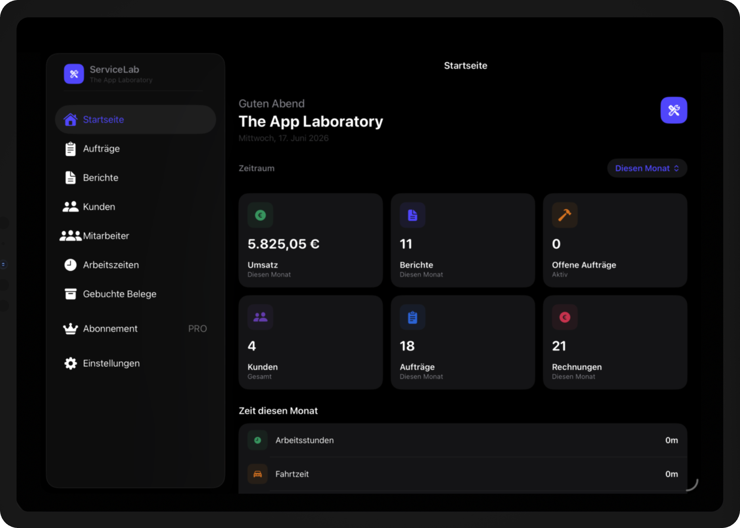Click the purple people icon on Kunden card

[x=261, y=317]
